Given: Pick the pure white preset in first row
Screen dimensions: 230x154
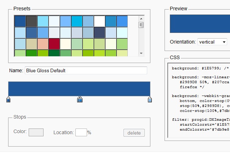Looking at the screenshot, I should point(99,21).
